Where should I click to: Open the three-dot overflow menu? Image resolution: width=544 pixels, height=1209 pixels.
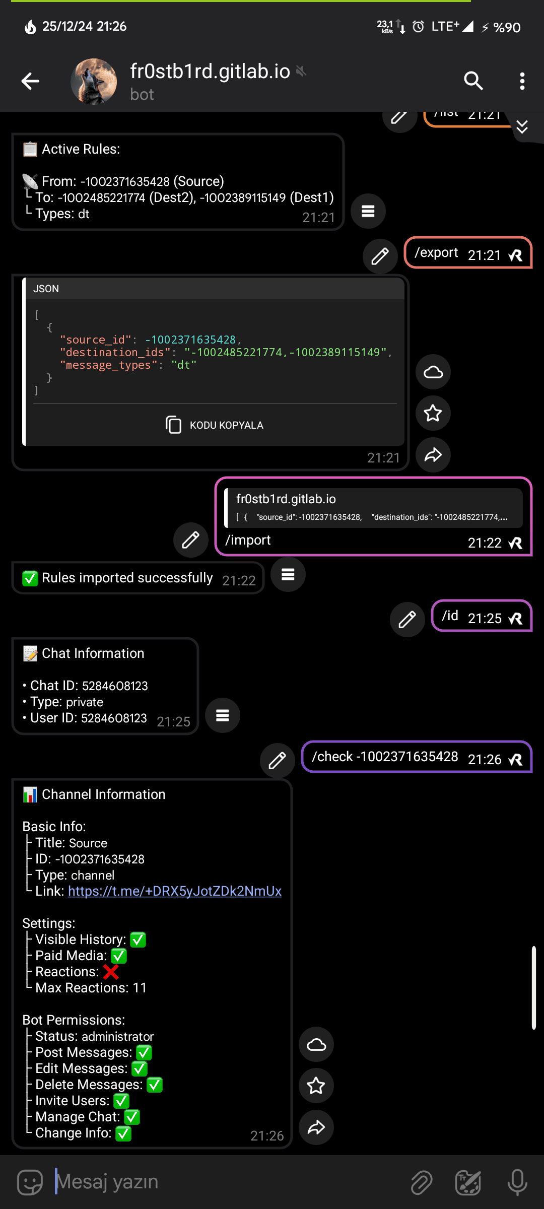tap(522, 81)
